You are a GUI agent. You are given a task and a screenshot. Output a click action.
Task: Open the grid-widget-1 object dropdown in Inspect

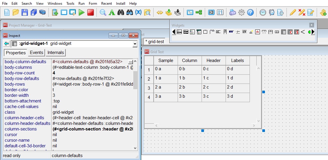135,44
